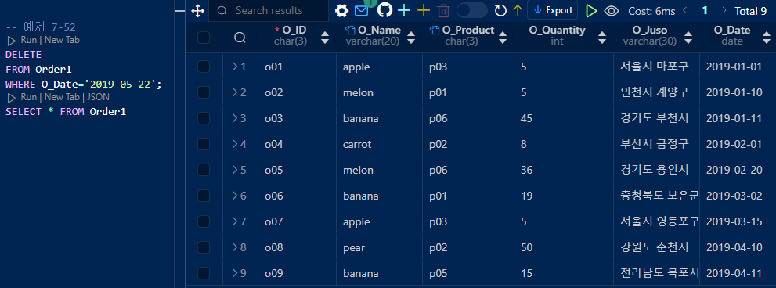776x288 pixels.
Task: Check the checkbox for row o02
Action: [204, 92]
